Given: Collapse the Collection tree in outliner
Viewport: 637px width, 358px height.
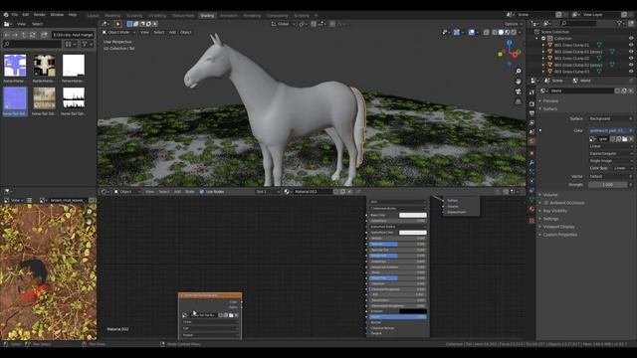Looking at the screenshot, I should coord(537,38).
